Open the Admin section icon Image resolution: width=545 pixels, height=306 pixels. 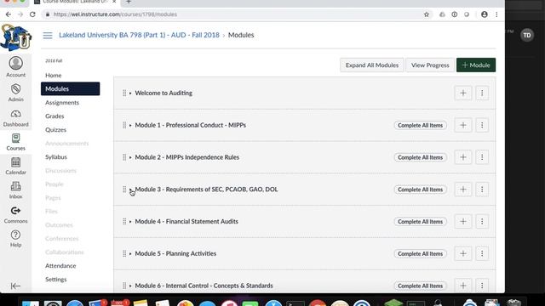[15, 93]
